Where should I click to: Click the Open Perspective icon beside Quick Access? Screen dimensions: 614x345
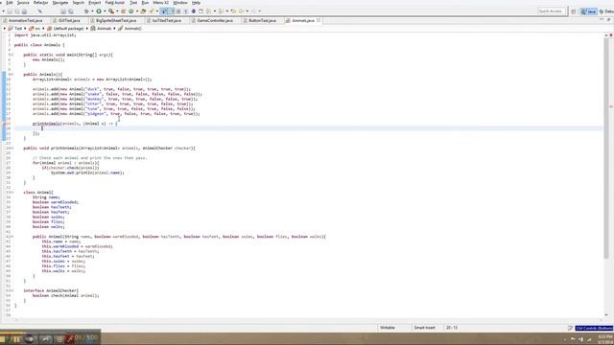click(574, 11)
